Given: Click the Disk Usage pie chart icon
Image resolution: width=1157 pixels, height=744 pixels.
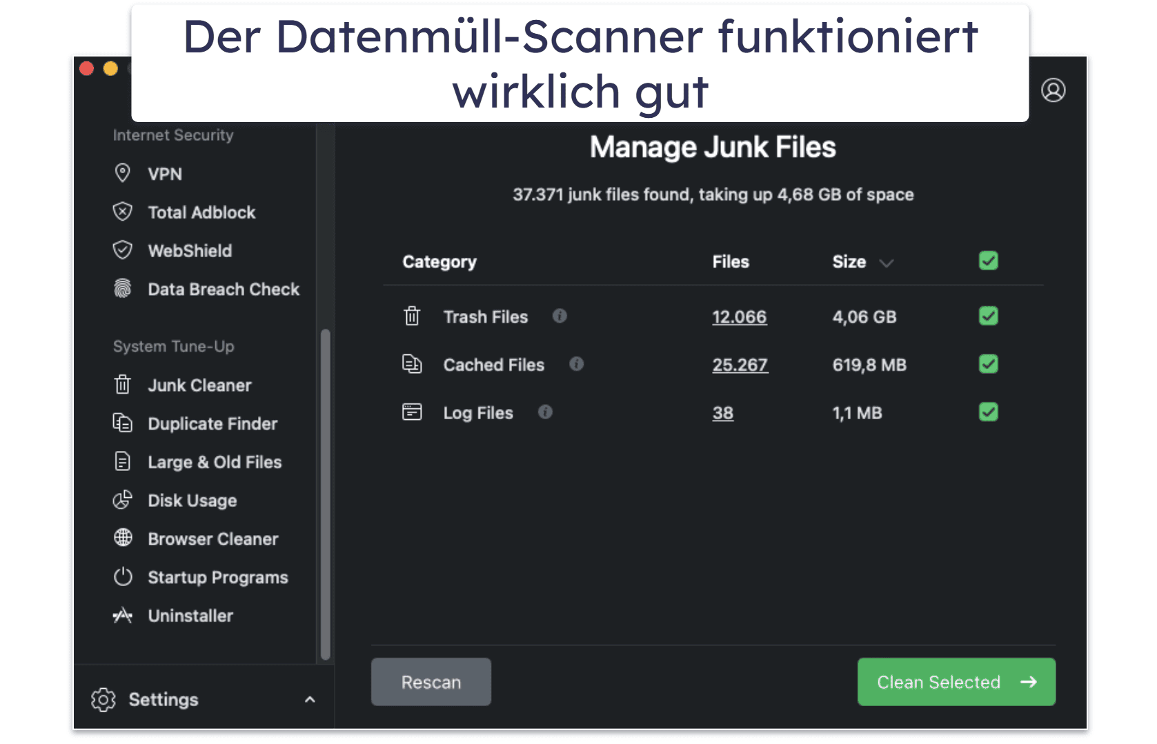Looking at the screenshot, I should [x=122, y=499].
